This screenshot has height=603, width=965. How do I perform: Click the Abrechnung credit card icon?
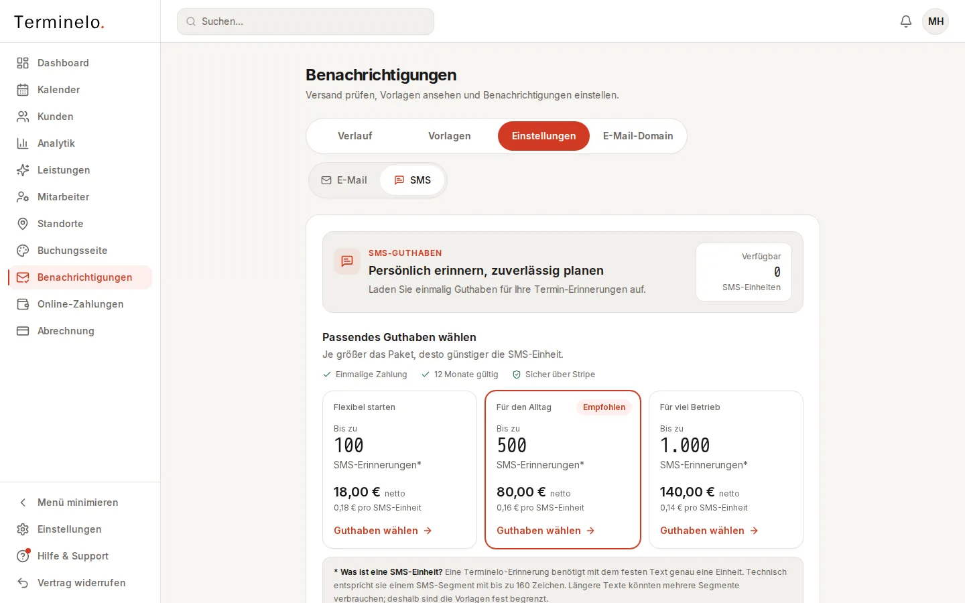point(23,331)
